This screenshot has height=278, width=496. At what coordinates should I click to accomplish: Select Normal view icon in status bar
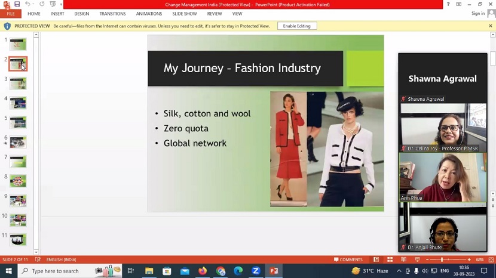376,260
